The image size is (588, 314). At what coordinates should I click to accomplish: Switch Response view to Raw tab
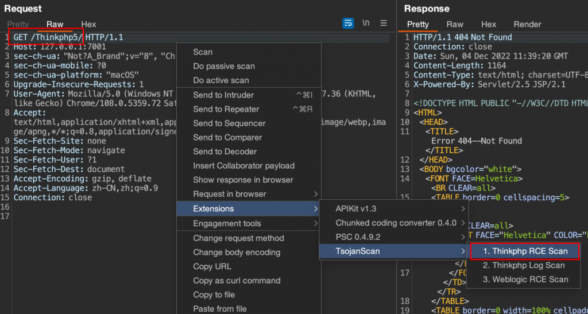pos(455,24)
